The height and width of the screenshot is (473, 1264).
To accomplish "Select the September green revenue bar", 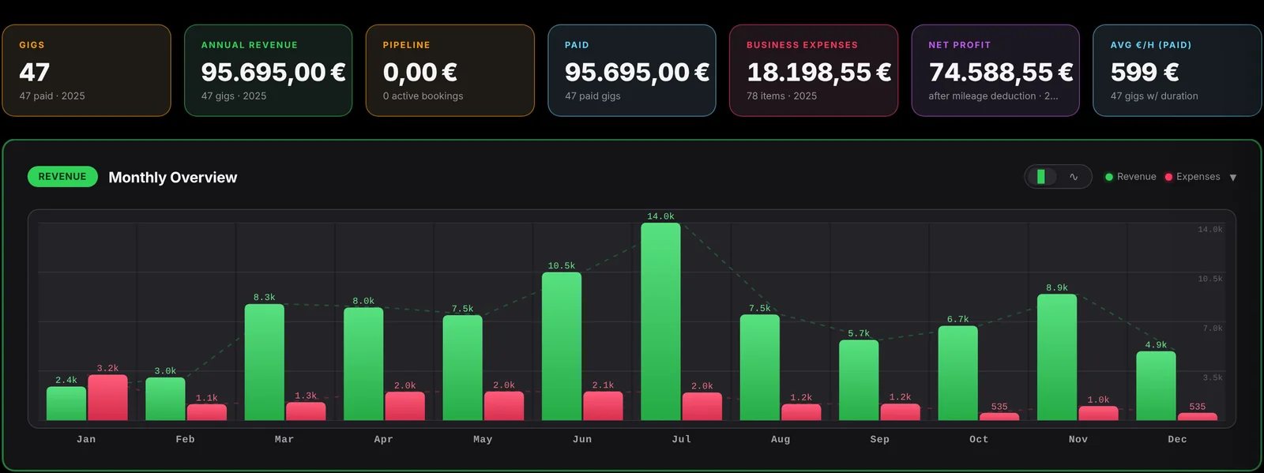I will point(859,380).
